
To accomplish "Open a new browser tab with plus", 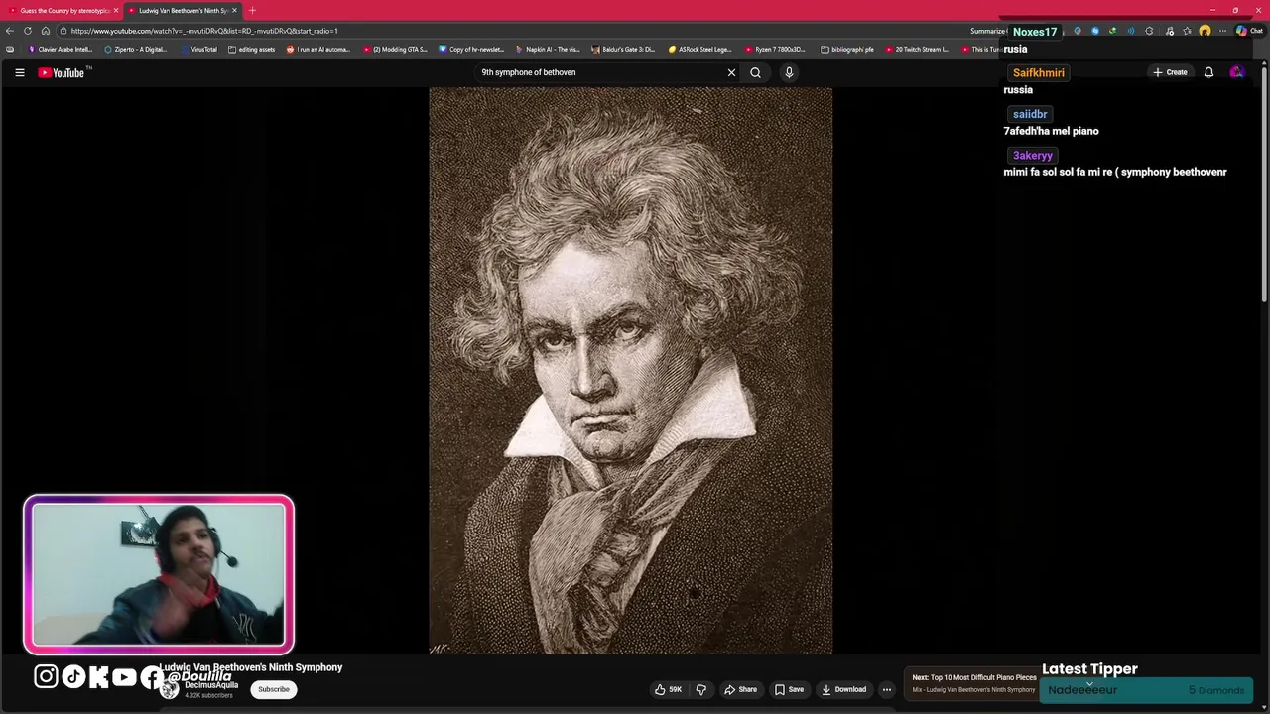I will pos(252,10).
